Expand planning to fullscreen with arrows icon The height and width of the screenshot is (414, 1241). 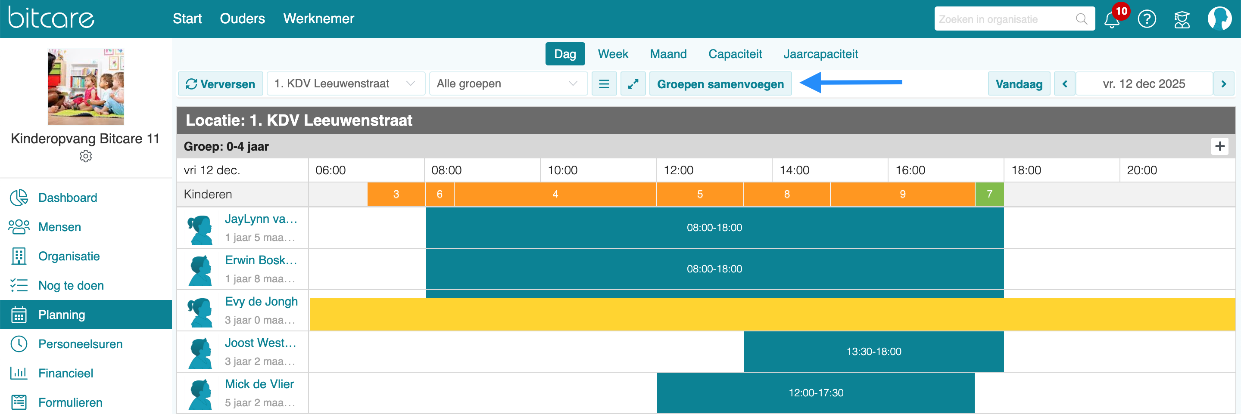(x=633, y=84)
